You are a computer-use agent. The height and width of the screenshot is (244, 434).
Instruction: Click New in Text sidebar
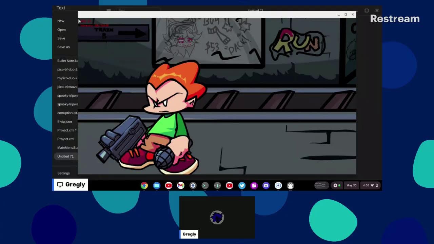(61, 21)
